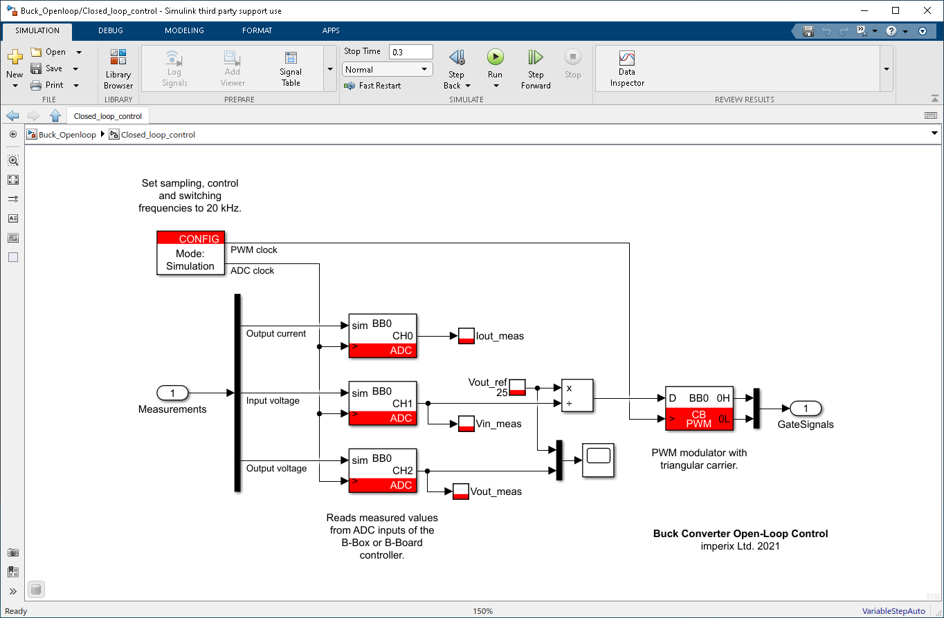Expand the Run button dropdown arrow
944x618 pixels.
click(496, 85)
